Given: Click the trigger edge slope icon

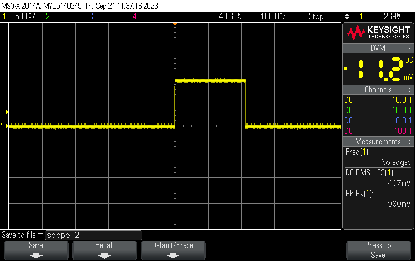Looking at the screenshot, I should click(x=347, y=17).
